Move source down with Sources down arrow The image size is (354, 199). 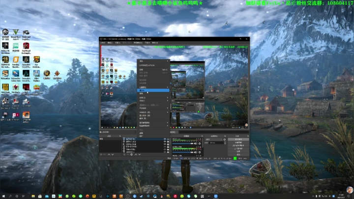[140, 155]
